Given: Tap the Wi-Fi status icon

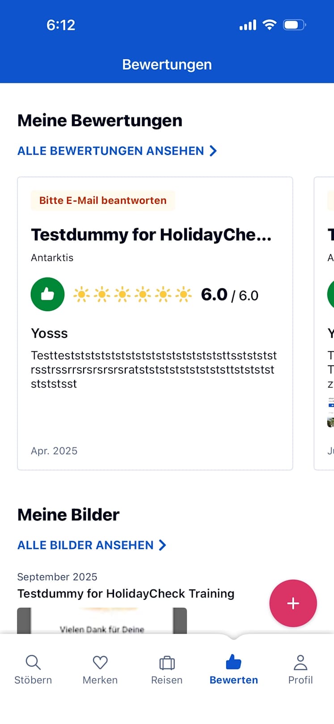Looking at the screenshot, I should pos(269,25).
